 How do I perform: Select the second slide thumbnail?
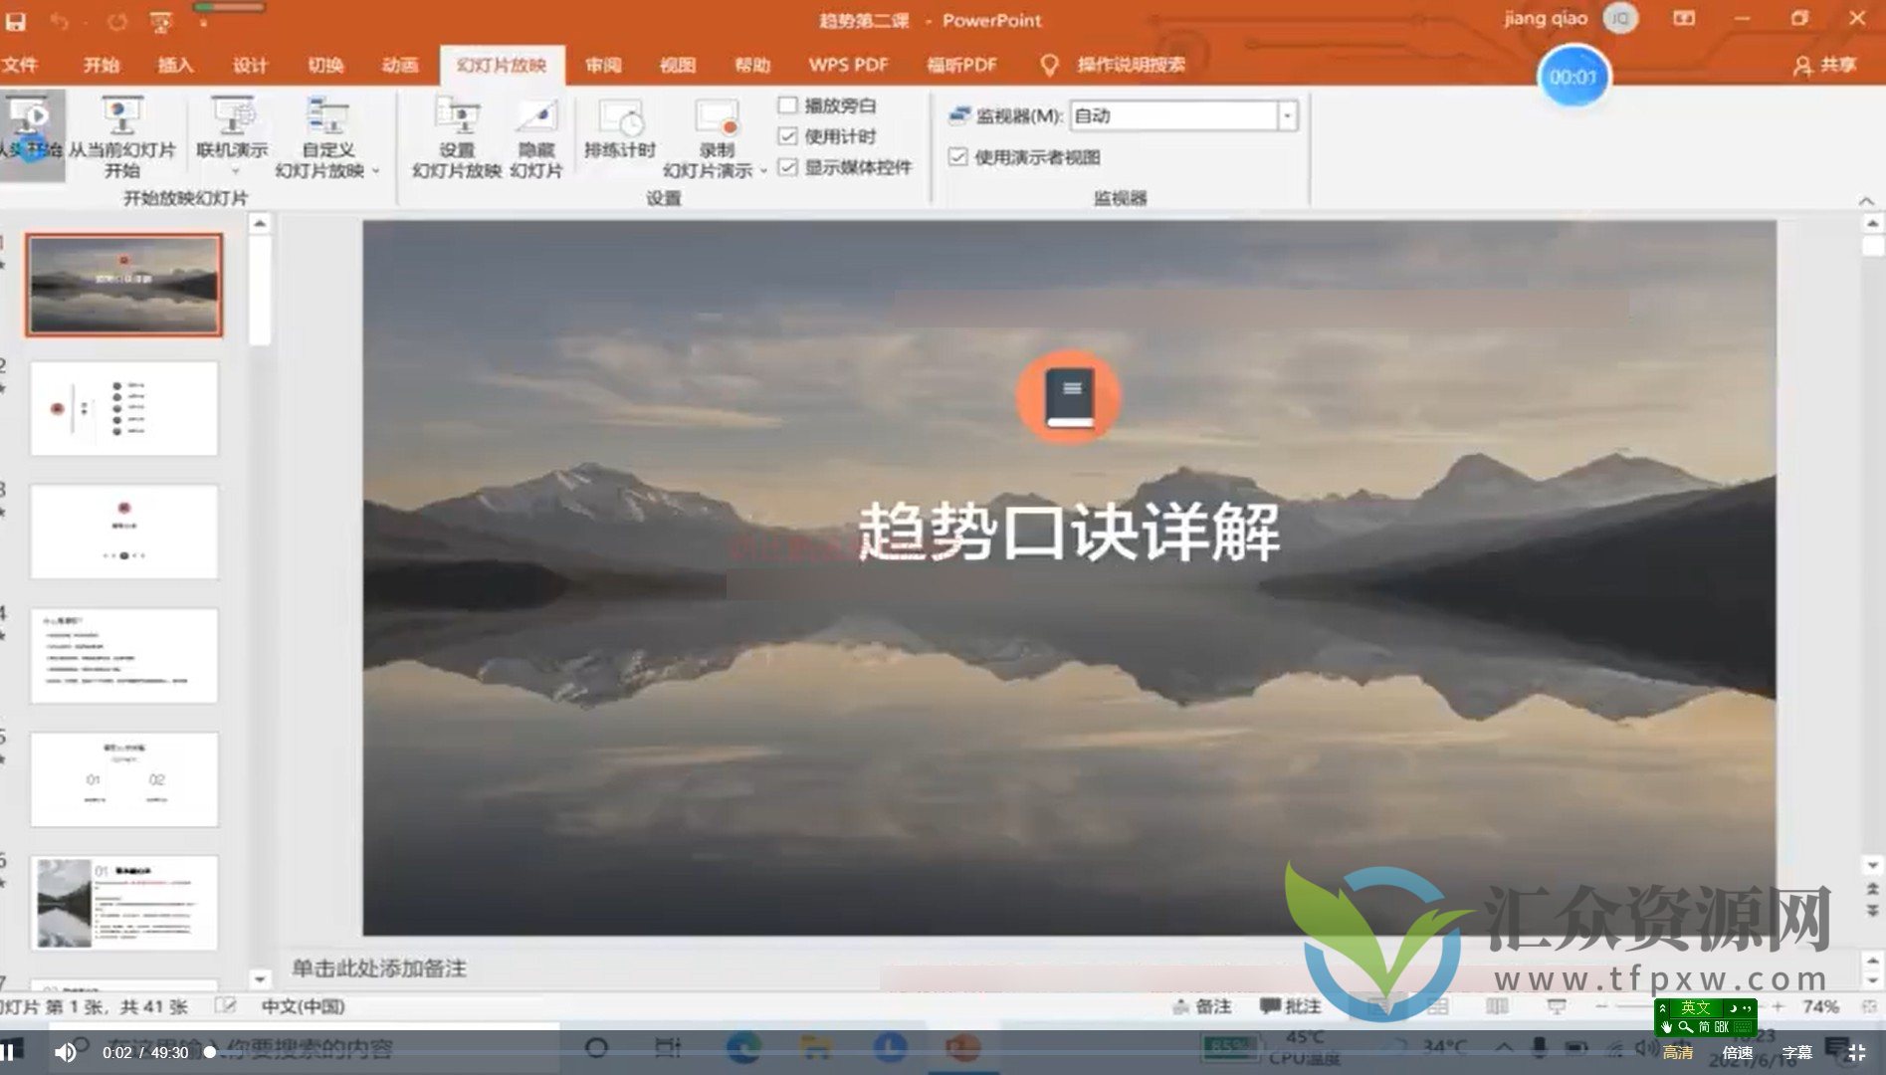[123, 408]
